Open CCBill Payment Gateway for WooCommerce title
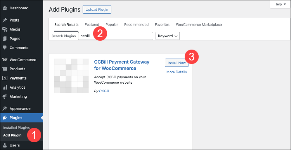 (x=121, y=65)
